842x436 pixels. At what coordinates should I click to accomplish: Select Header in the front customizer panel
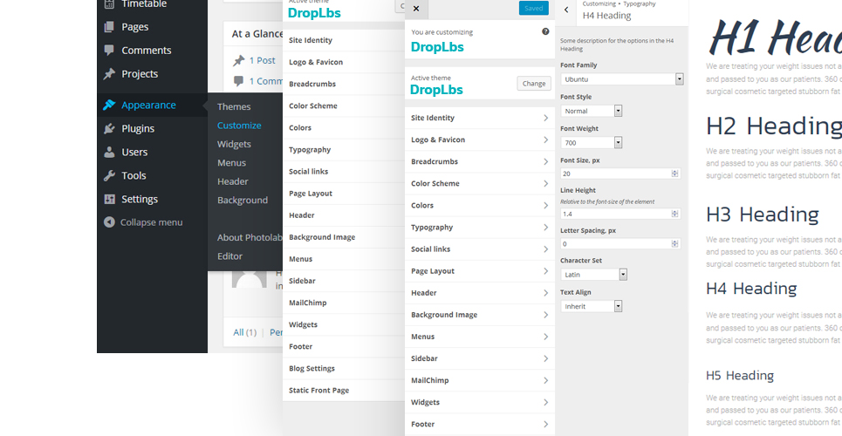click(x=480, y=293)
